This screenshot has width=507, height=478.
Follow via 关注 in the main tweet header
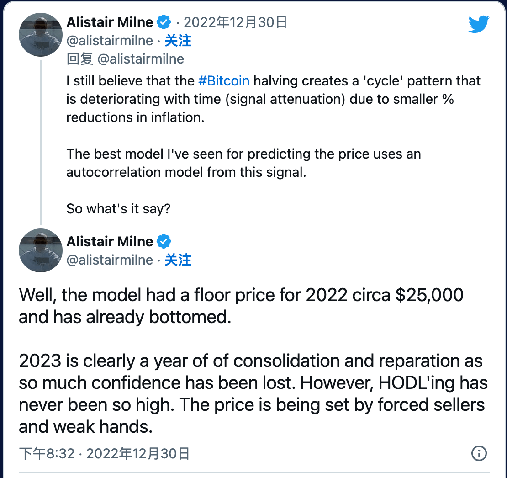point(178,260)
